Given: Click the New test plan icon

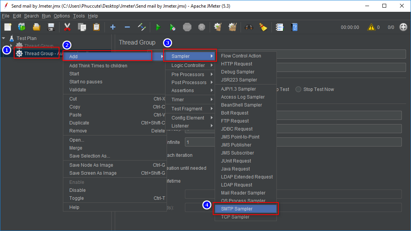Looking at the screenshot, I should point(8,27).
